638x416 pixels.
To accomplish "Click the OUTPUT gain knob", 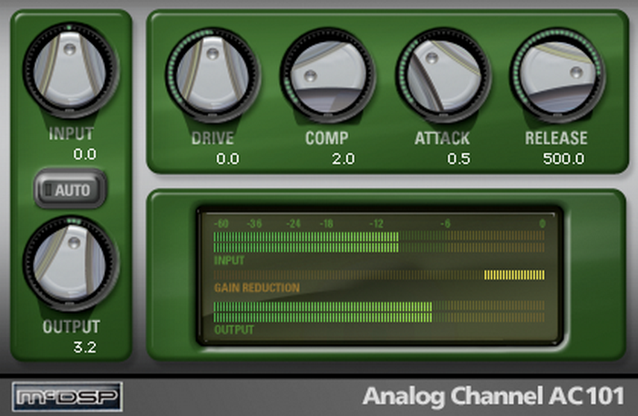I will pos(70,263).
